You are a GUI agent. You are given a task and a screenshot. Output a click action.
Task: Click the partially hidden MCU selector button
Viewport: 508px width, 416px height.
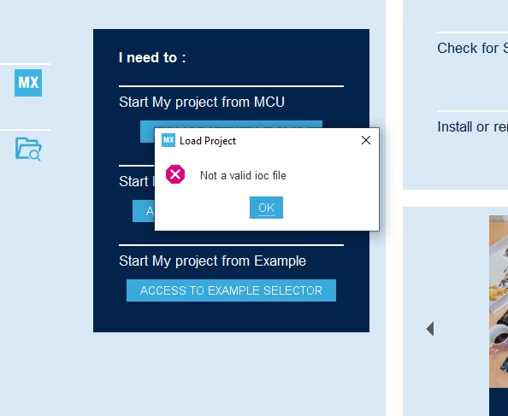[231, 124]
